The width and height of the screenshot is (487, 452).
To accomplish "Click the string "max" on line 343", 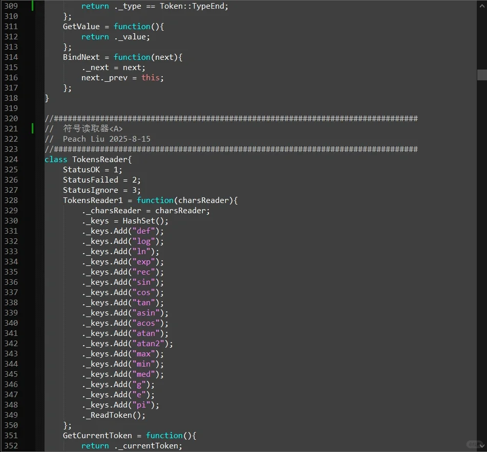I will coord(143,354).
